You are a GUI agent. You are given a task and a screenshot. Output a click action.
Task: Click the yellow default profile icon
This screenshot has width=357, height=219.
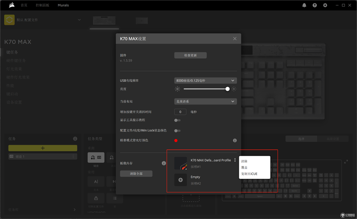[9, 20]
